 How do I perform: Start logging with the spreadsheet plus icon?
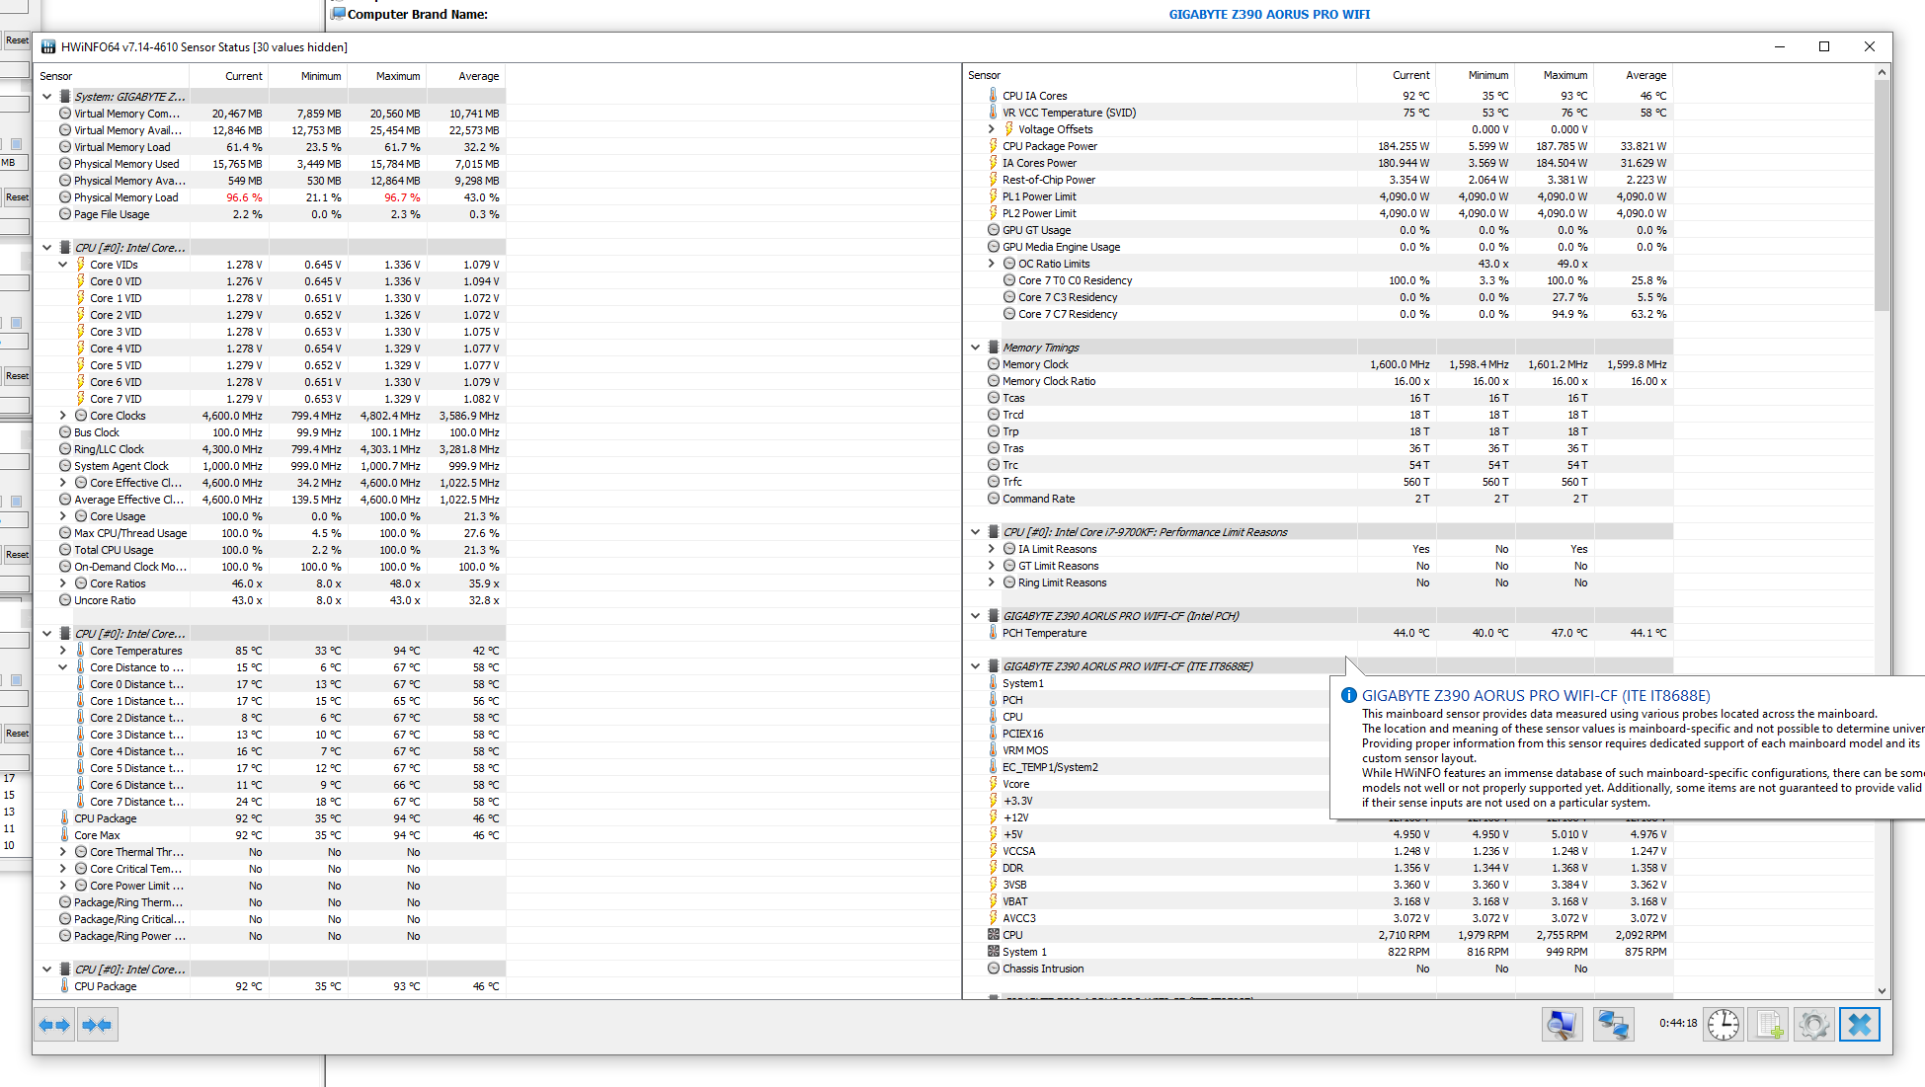coord(1768,1025)
